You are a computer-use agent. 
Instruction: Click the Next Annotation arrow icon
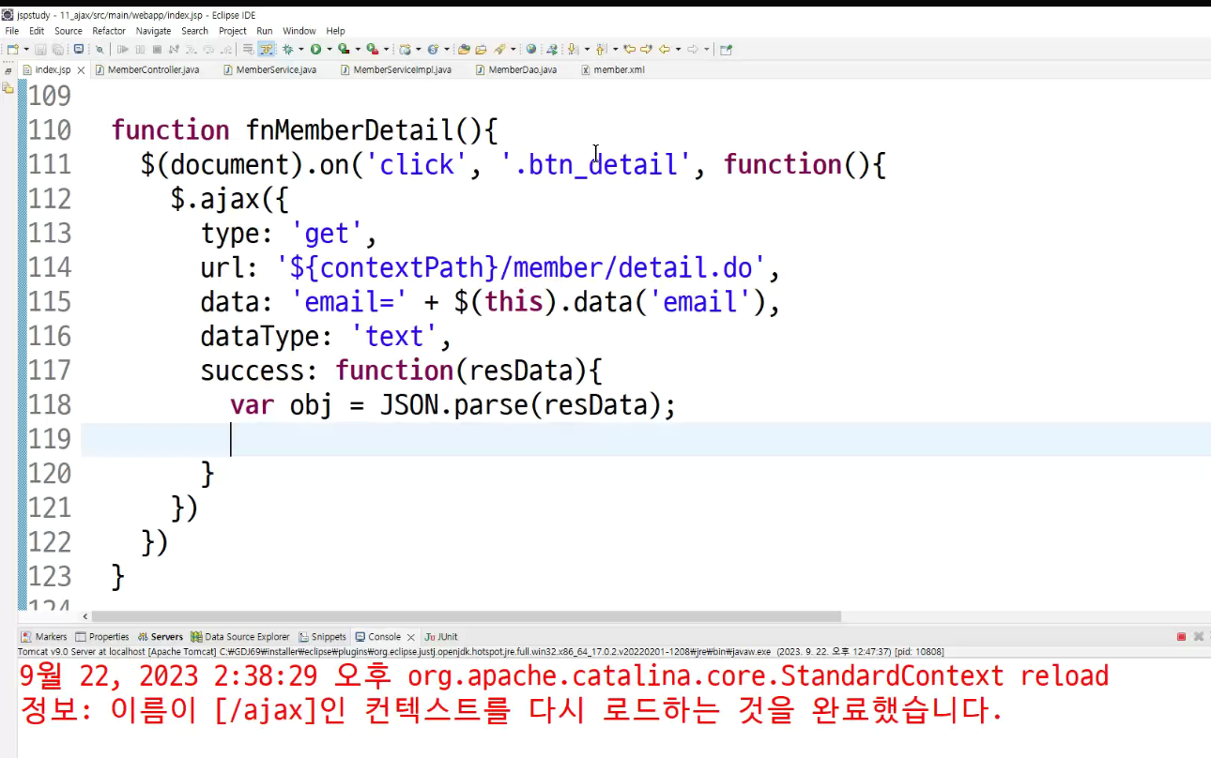click(x=573, y=49)
